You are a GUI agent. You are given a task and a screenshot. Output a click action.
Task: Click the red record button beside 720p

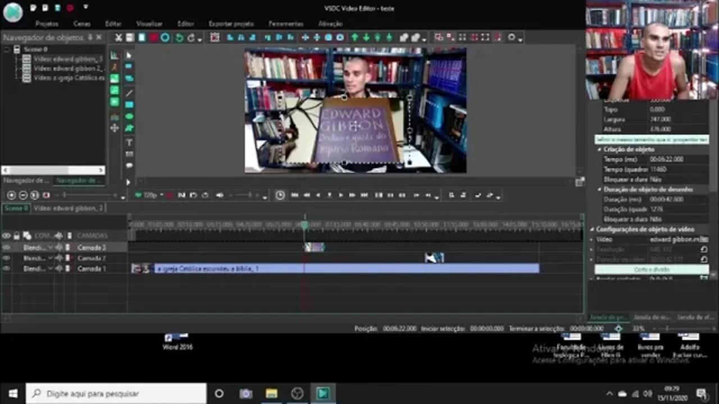[169, 195]
